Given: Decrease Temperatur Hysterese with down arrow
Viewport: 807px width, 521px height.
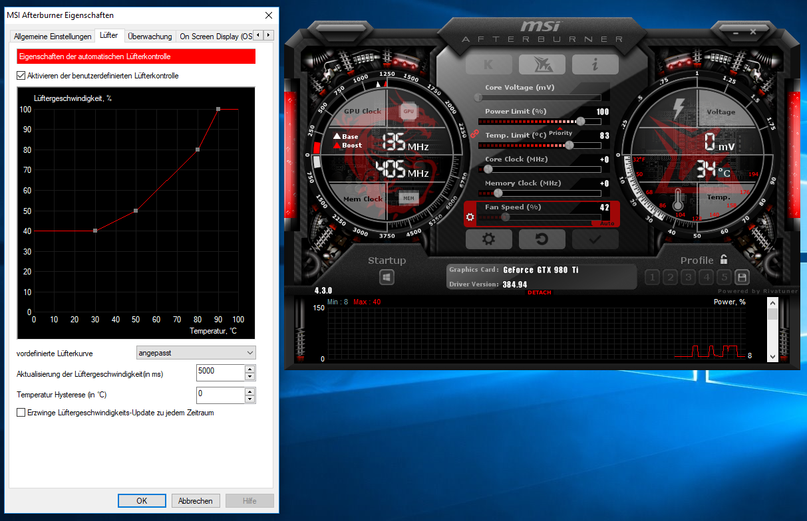Looking at the screenshot, I should [x=249, y=399].
